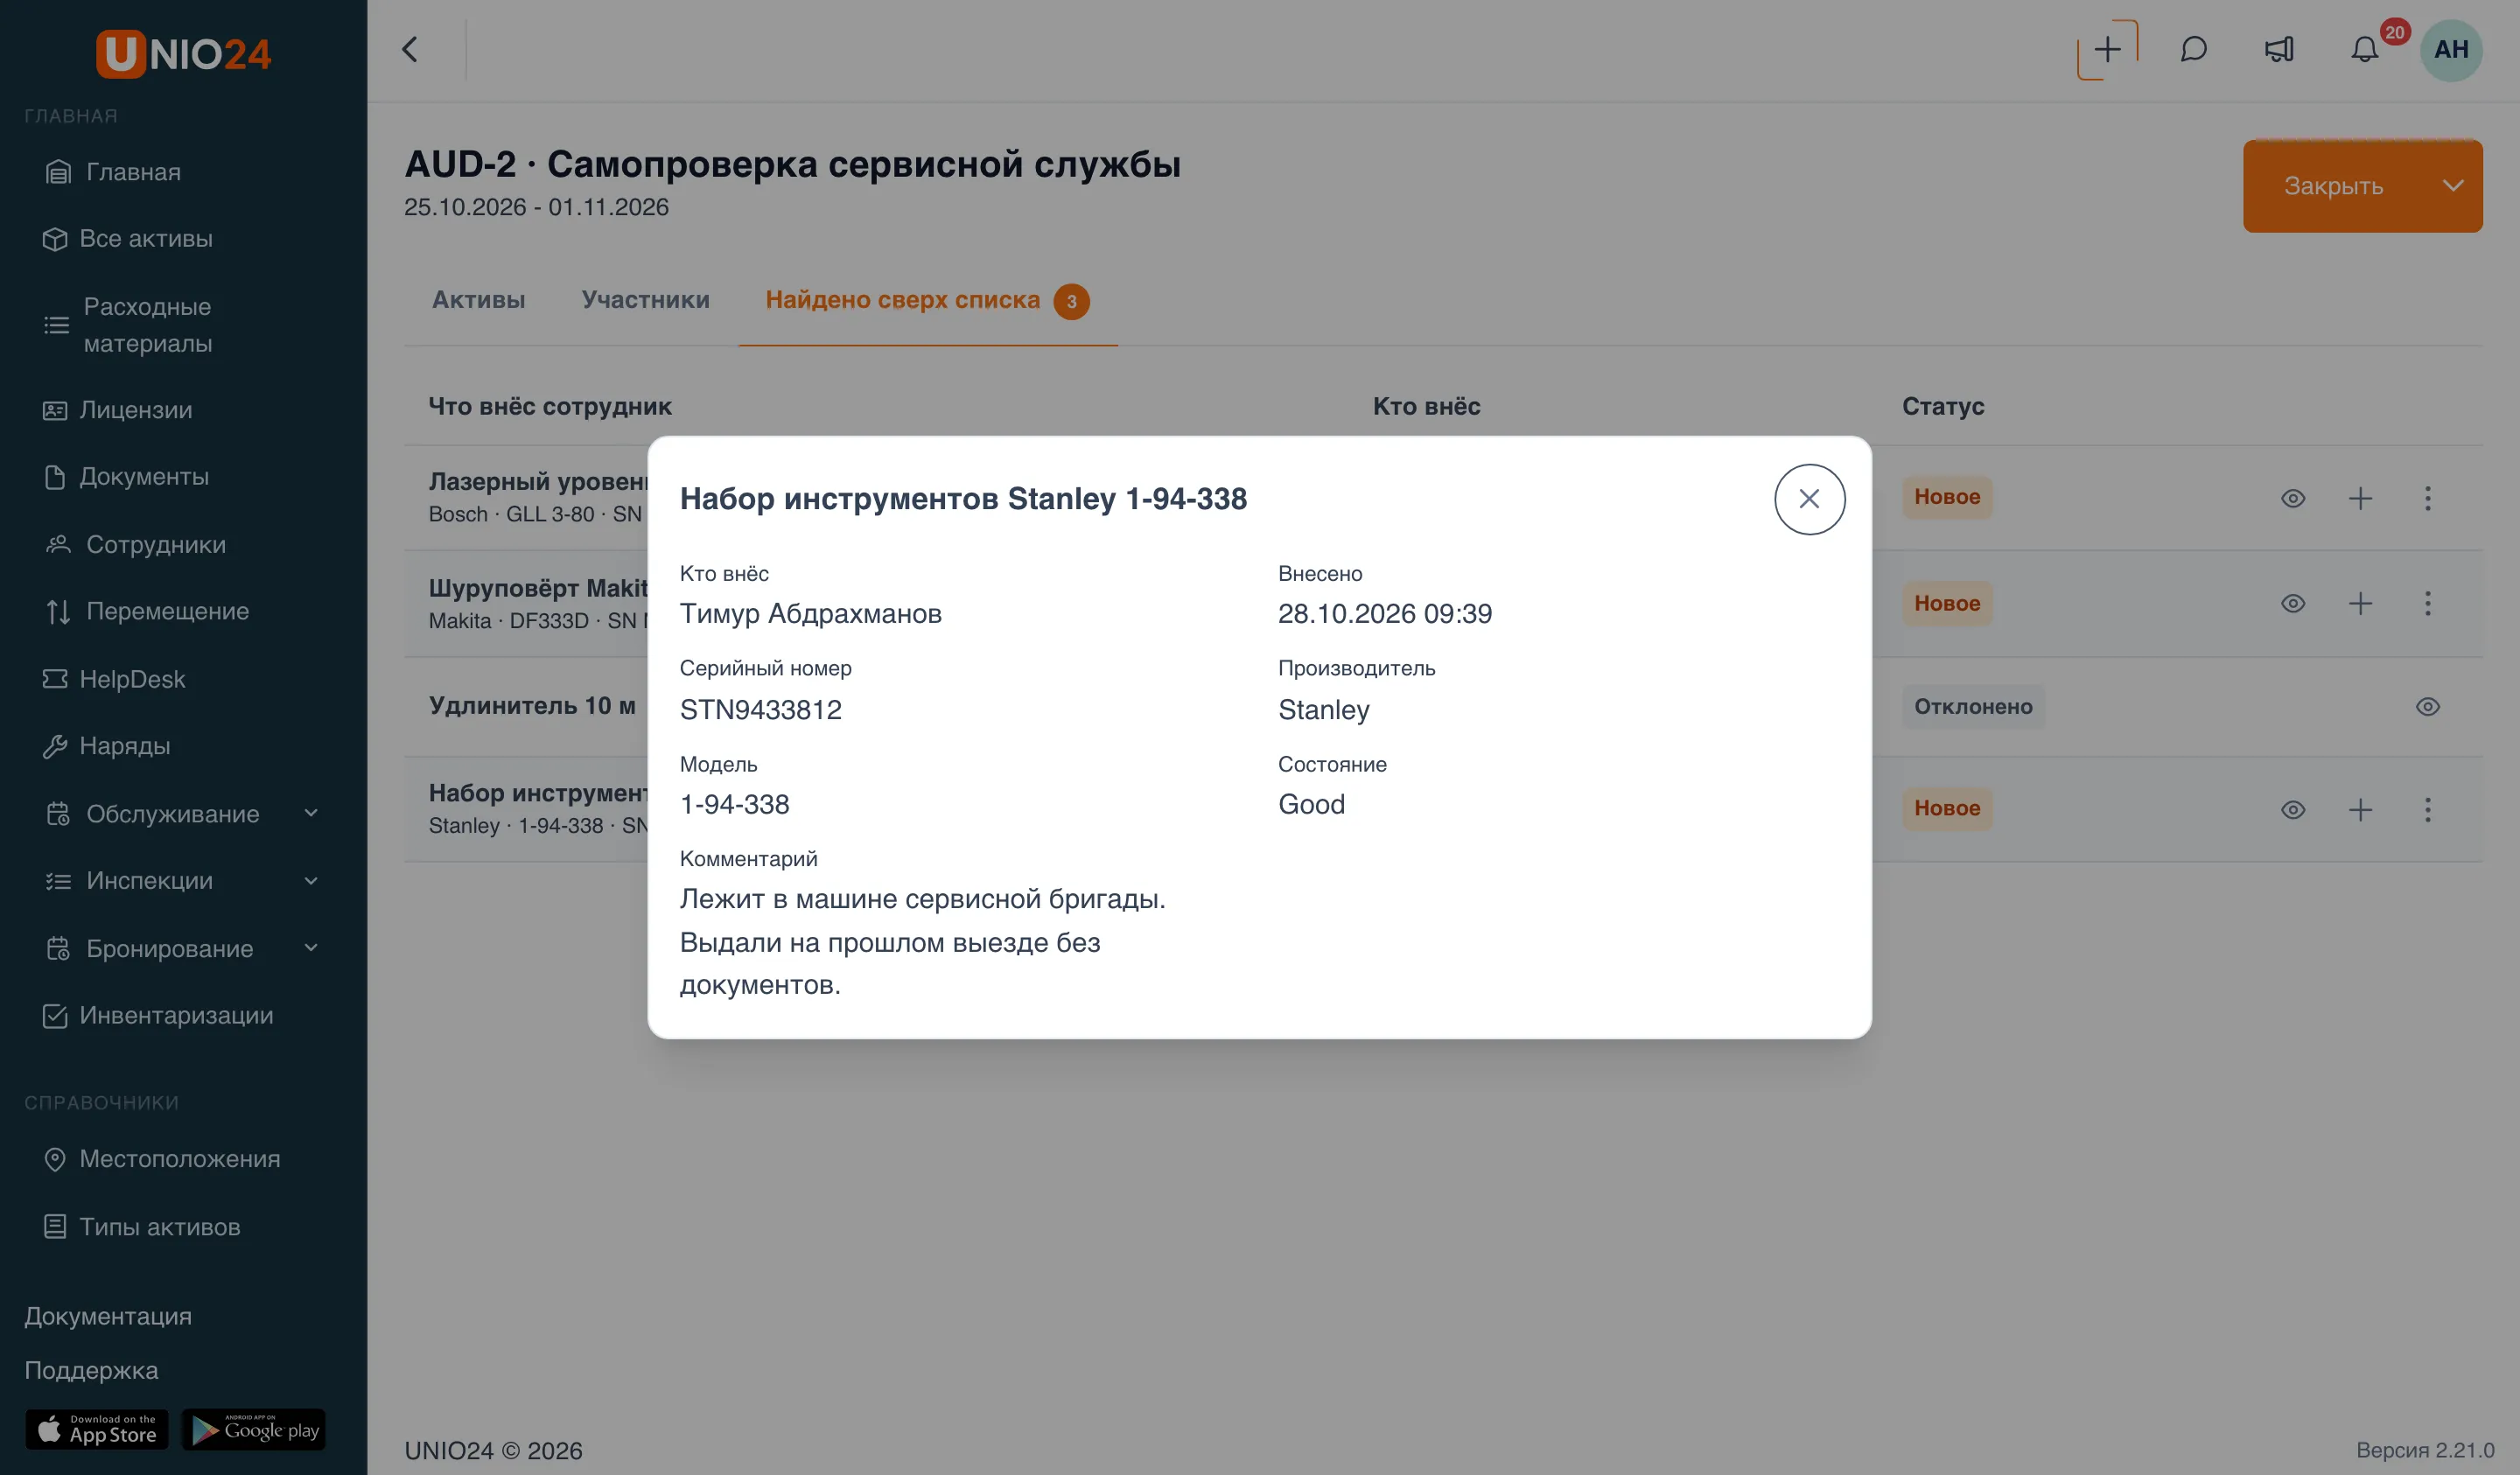Expand the Обслуживание sidebar section
The image size is (2520, 1475).
tap(183, 814)
